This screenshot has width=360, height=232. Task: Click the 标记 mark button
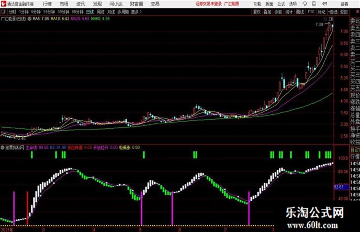point(322,12)
